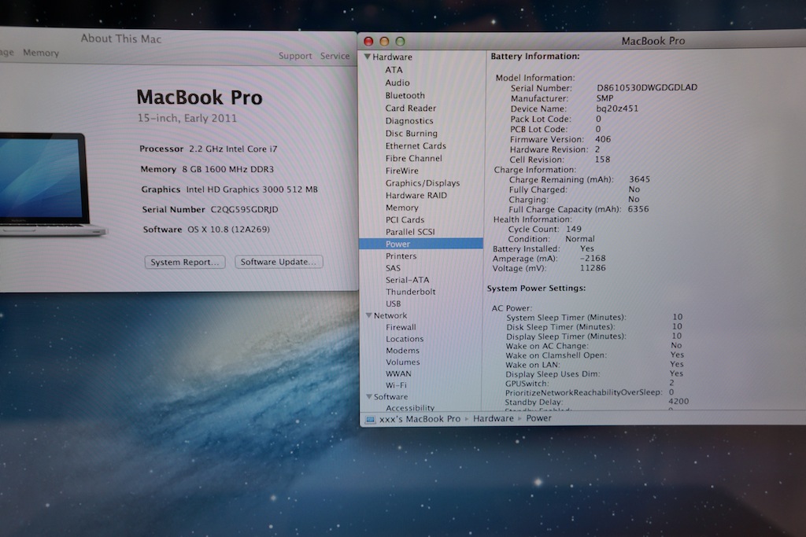The width and height of the screenshot is (806, 537).
Task: Select Firewall under Network
Action: pyautogui.click(x=401, y=327)
